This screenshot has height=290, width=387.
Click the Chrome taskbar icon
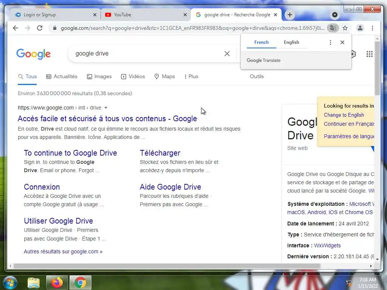pos(80,282)
